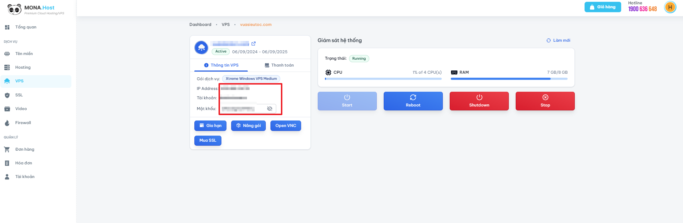Click the Mật khẩu password field
The image size is (683, 223).
(x=248, y=109)
